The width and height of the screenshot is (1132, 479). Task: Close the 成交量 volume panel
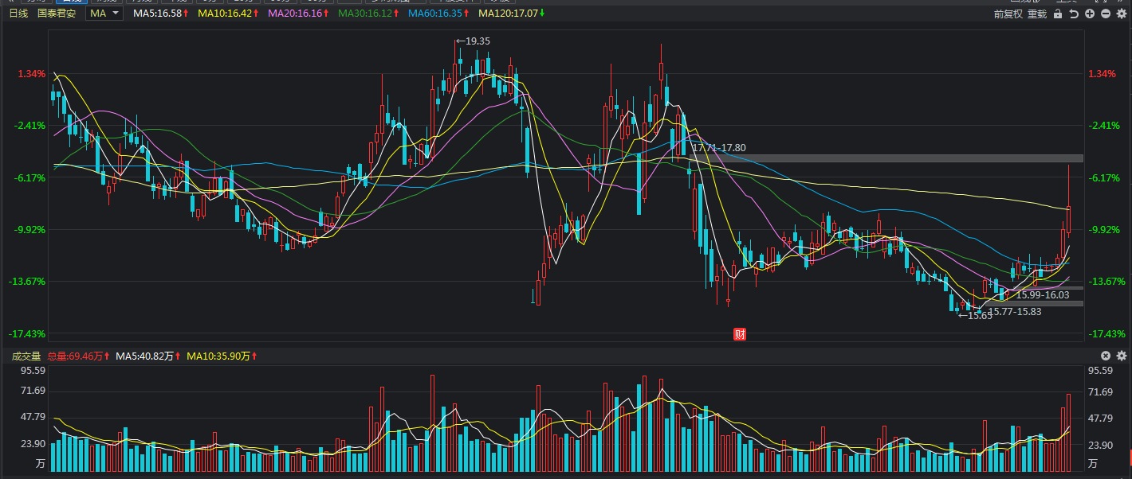[x=1106, y=356]
